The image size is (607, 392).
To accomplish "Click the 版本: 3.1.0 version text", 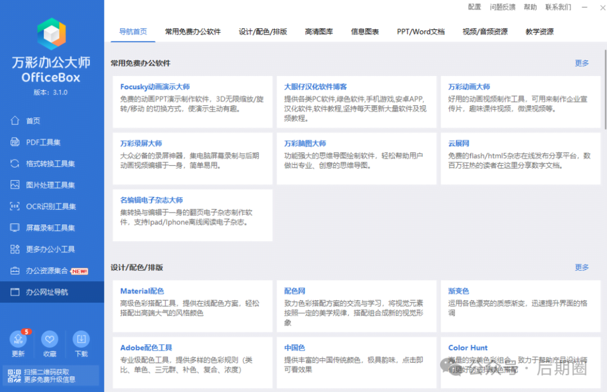I will coord(51,92).
